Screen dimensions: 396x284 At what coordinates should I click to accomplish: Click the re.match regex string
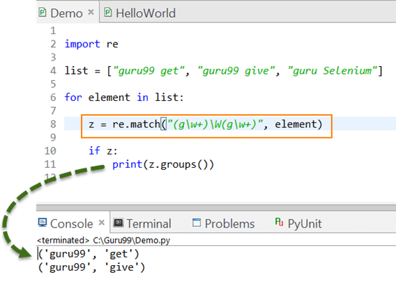[x=215, y=125]
